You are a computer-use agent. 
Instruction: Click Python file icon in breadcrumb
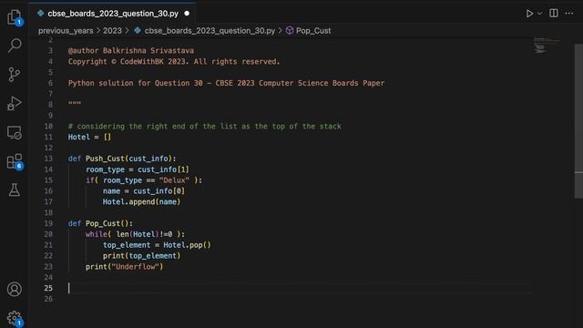tap(138, 30)
